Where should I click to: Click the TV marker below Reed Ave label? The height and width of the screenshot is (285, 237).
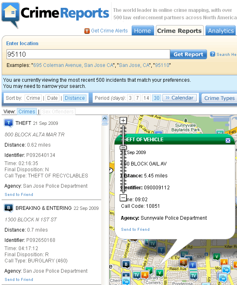194,276
